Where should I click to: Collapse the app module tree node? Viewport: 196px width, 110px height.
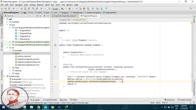coord(4,19)
